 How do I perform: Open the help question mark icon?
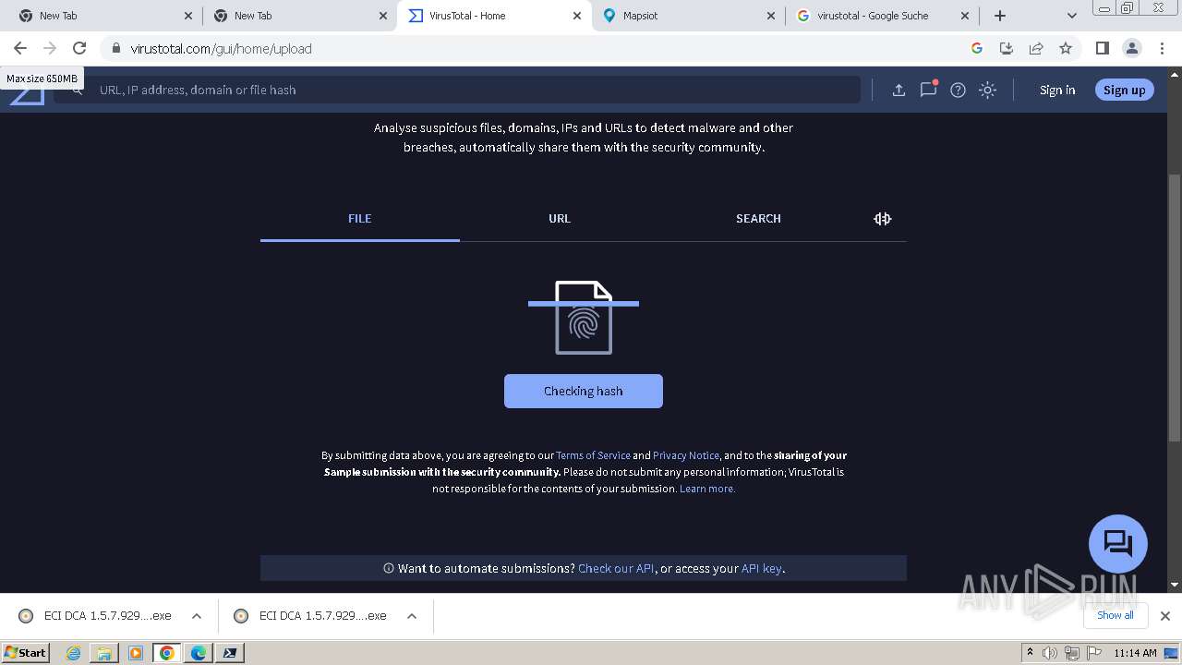[x=958, y=90]
